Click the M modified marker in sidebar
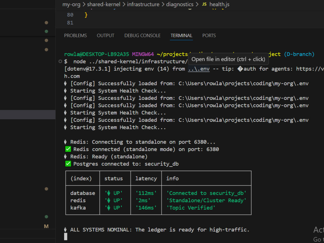The height and width of the screenshot is (243, 324). point(46,226)
